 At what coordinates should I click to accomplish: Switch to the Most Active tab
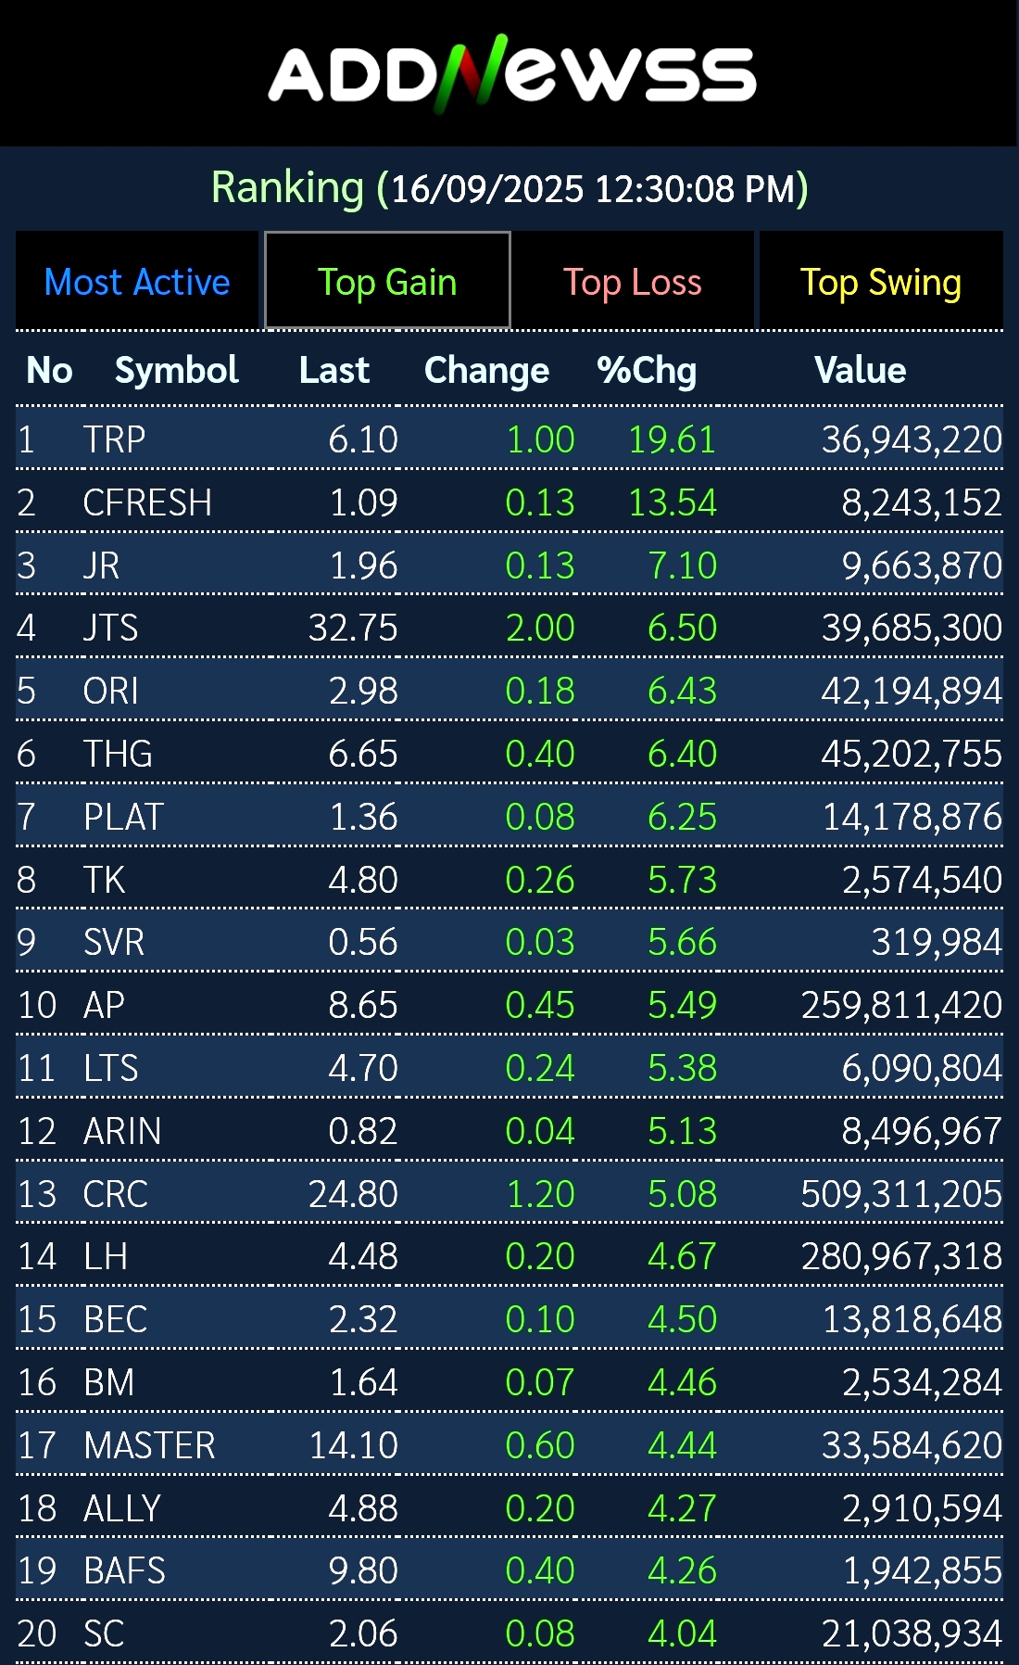click(137, 282)
